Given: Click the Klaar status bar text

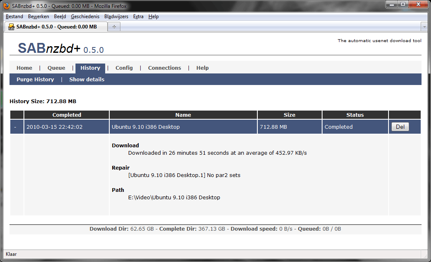Looking at the screenshot, I should tap(11, 254).
